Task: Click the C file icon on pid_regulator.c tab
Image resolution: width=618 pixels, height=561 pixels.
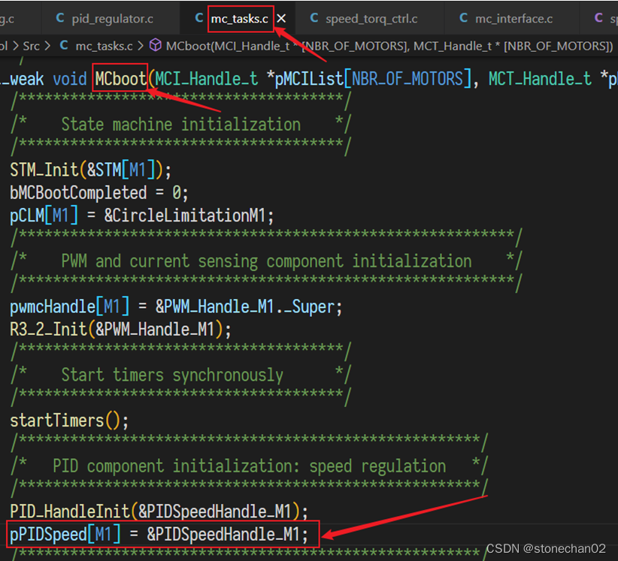Action: 60,18
